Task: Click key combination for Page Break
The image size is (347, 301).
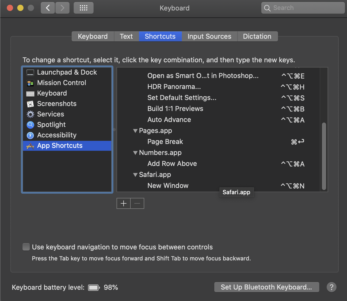Action: tap(298, 142)
